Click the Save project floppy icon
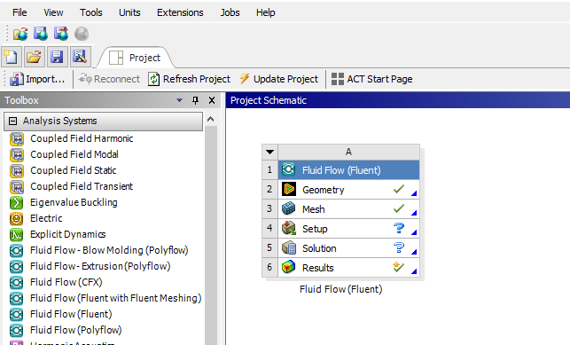 tap(57, 57)
